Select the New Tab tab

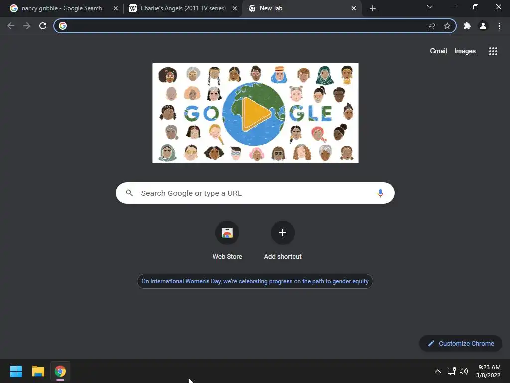[x=302, y=8]
